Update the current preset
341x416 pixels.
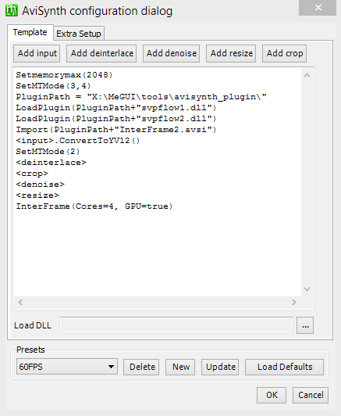point(220,367)
